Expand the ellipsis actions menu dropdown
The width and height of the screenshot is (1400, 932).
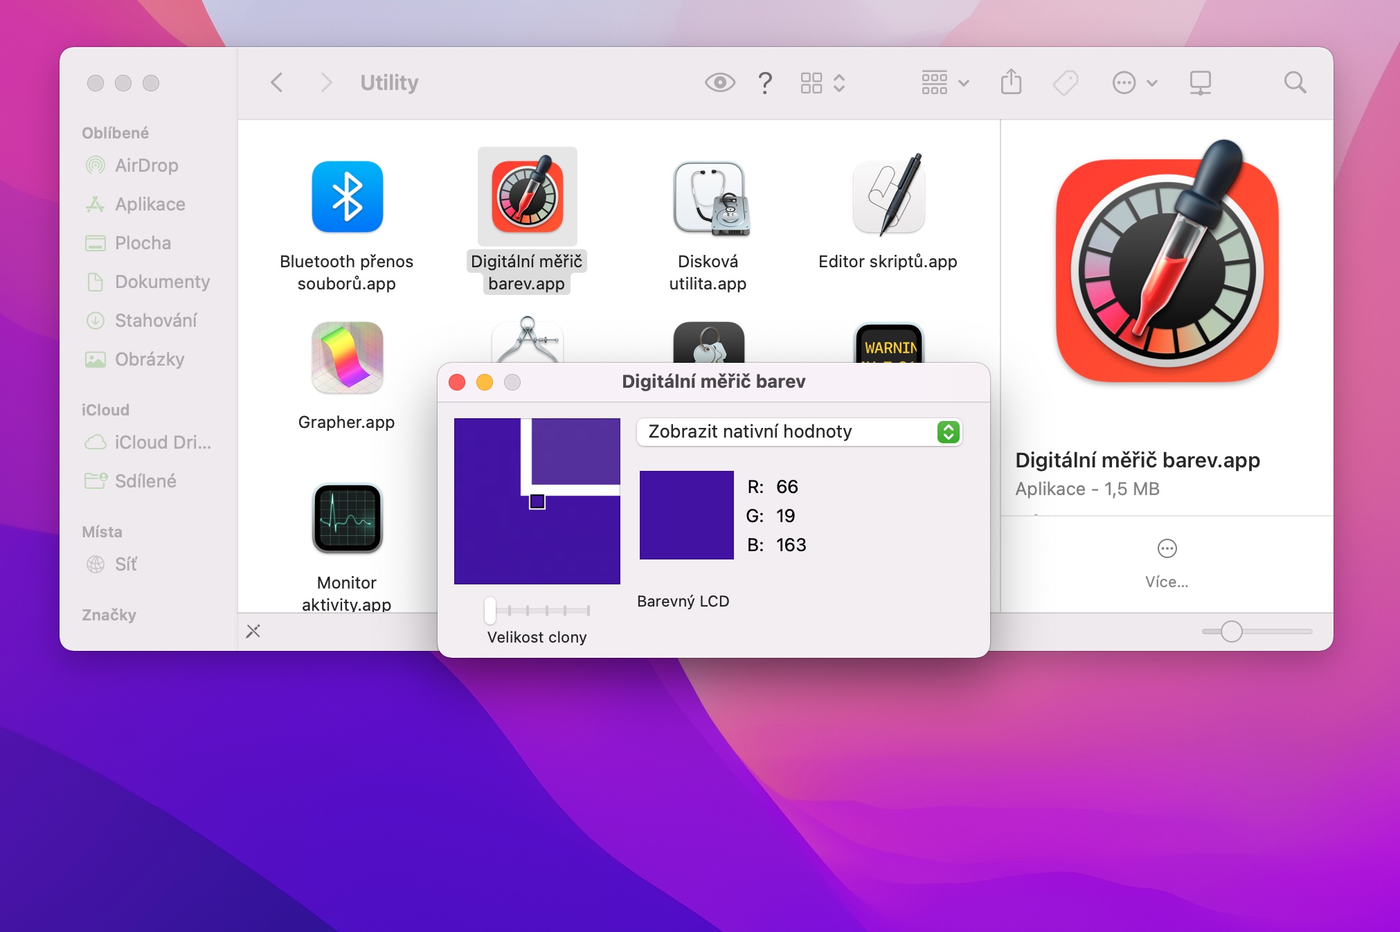point(1135,83)
